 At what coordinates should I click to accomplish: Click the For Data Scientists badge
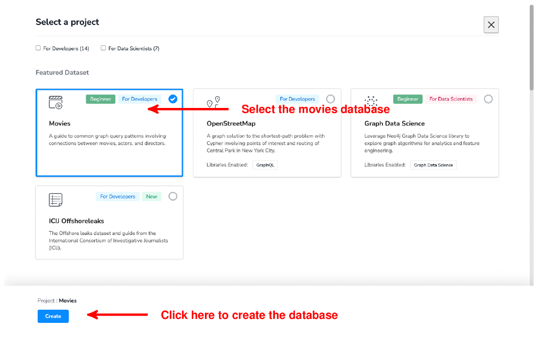coord(451,99)
